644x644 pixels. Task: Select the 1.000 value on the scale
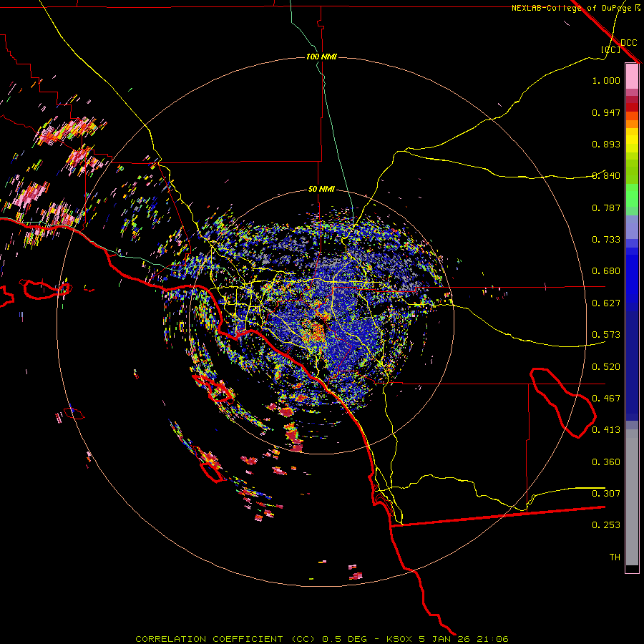click(x=606, y=80)
